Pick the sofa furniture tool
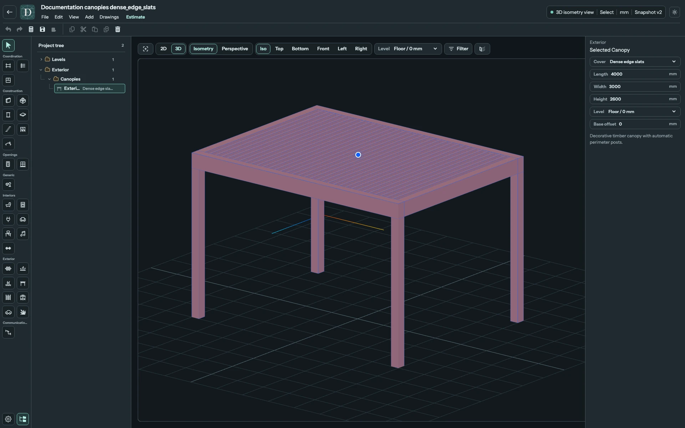Viewport: 685px width, 428px height. coord(23,219)
